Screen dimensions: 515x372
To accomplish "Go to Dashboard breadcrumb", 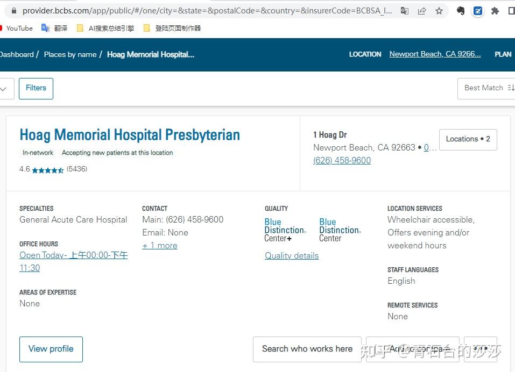I will point(16,54).
